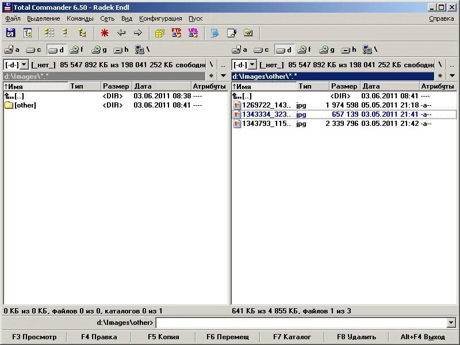Click F5 Копия button
The image size is (460, 345).
click(163, 337)
